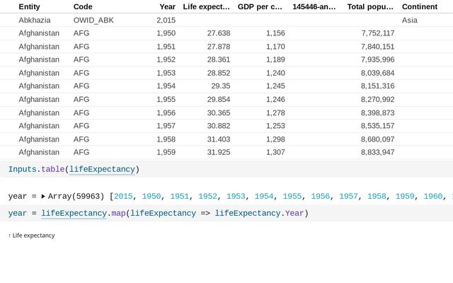This screenshot has height=283, width=453.
Task: Click the Year column header
Action: (167, 6)
